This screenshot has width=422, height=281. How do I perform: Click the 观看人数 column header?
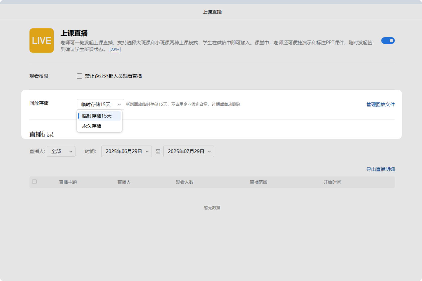185,182
